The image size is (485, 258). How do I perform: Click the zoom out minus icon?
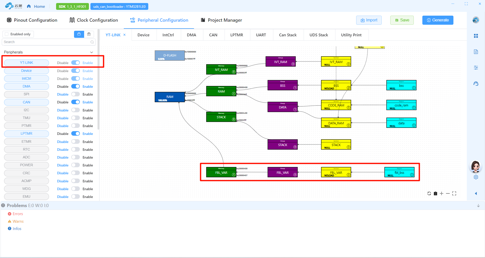tap(448, 193)
